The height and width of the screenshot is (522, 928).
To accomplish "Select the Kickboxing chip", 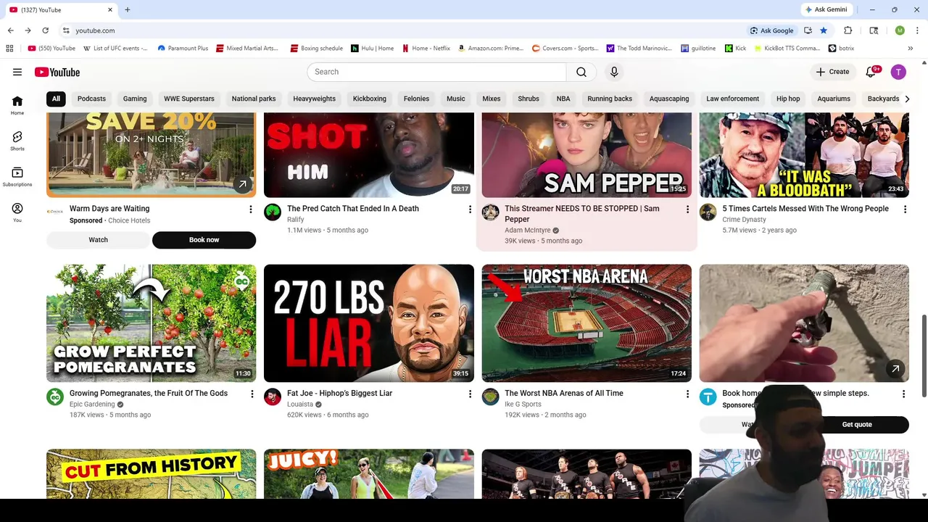I will coord(370,99).
